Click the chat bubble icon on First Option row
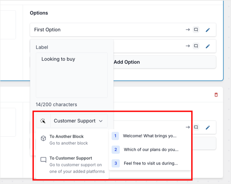 coord(196,30)
